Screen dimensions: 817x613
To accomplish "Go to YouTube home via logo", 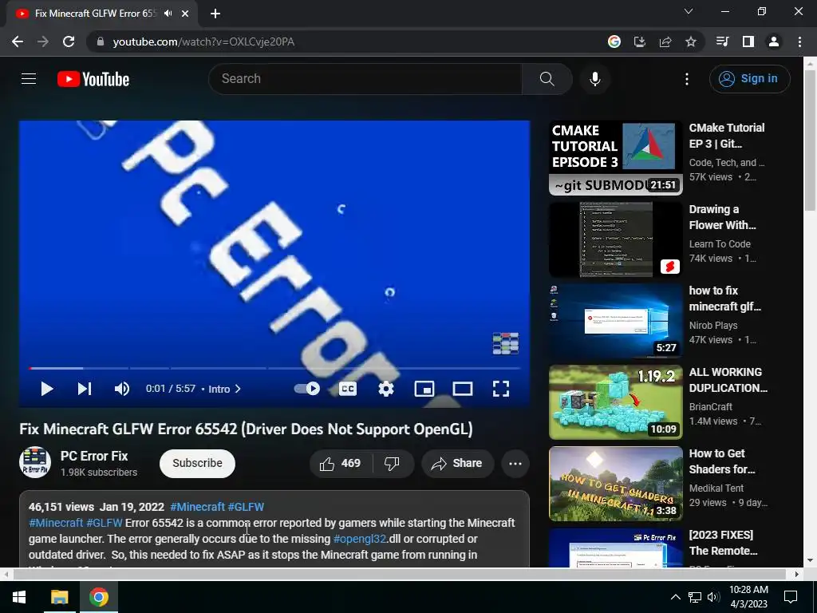I will (93, 79).
